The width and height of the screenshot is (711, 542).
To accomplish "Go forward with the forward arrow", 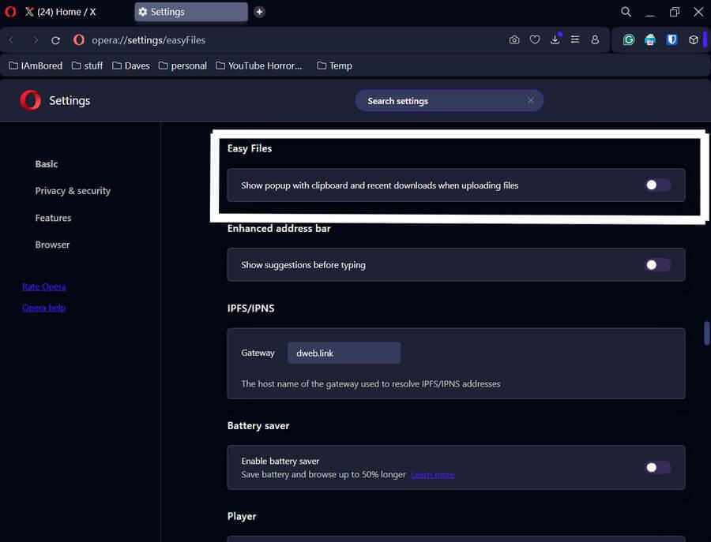I will 36,40.
